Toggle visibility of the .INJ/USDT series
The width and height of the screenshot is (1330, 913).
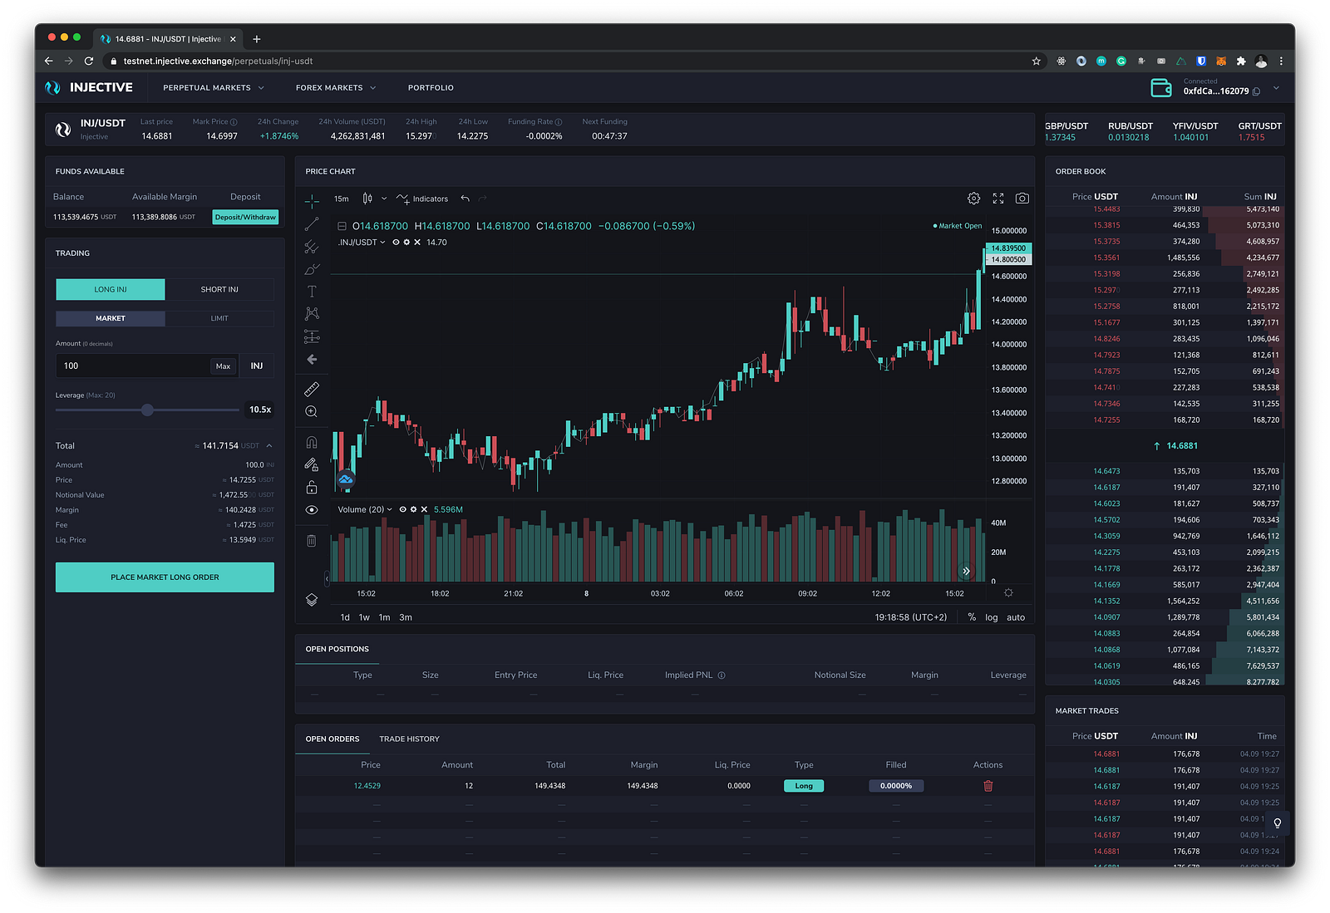(396, 243)
